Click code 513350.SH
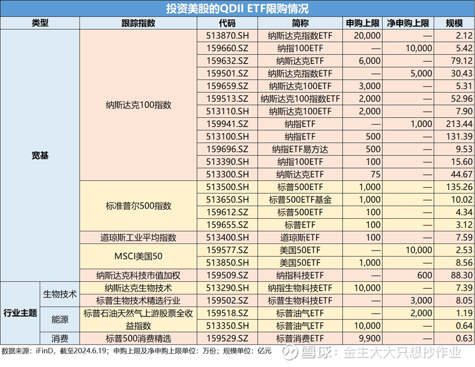Screen dimensions: 475x367 point(227,326)
